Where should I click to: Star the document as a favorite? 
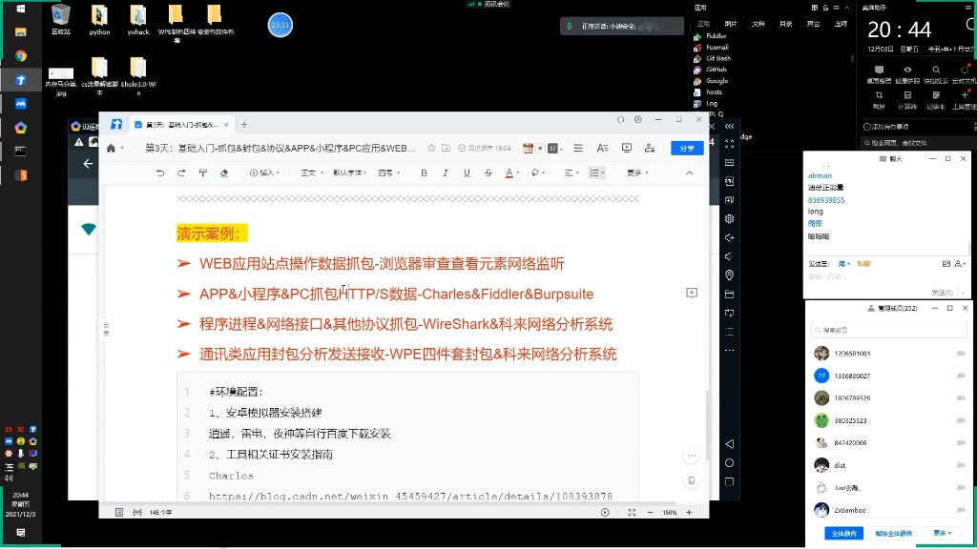[431, 148]
